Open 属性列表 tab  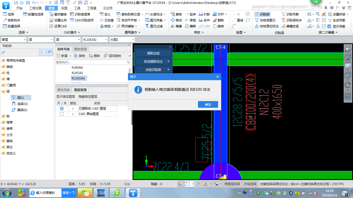[x=64, y=90]
